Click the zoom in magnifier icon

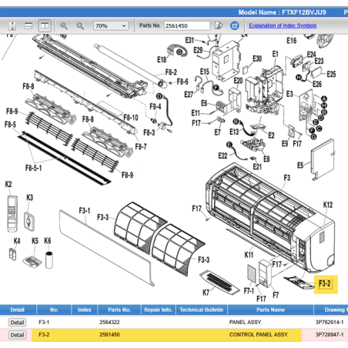[x=64, y=25]
